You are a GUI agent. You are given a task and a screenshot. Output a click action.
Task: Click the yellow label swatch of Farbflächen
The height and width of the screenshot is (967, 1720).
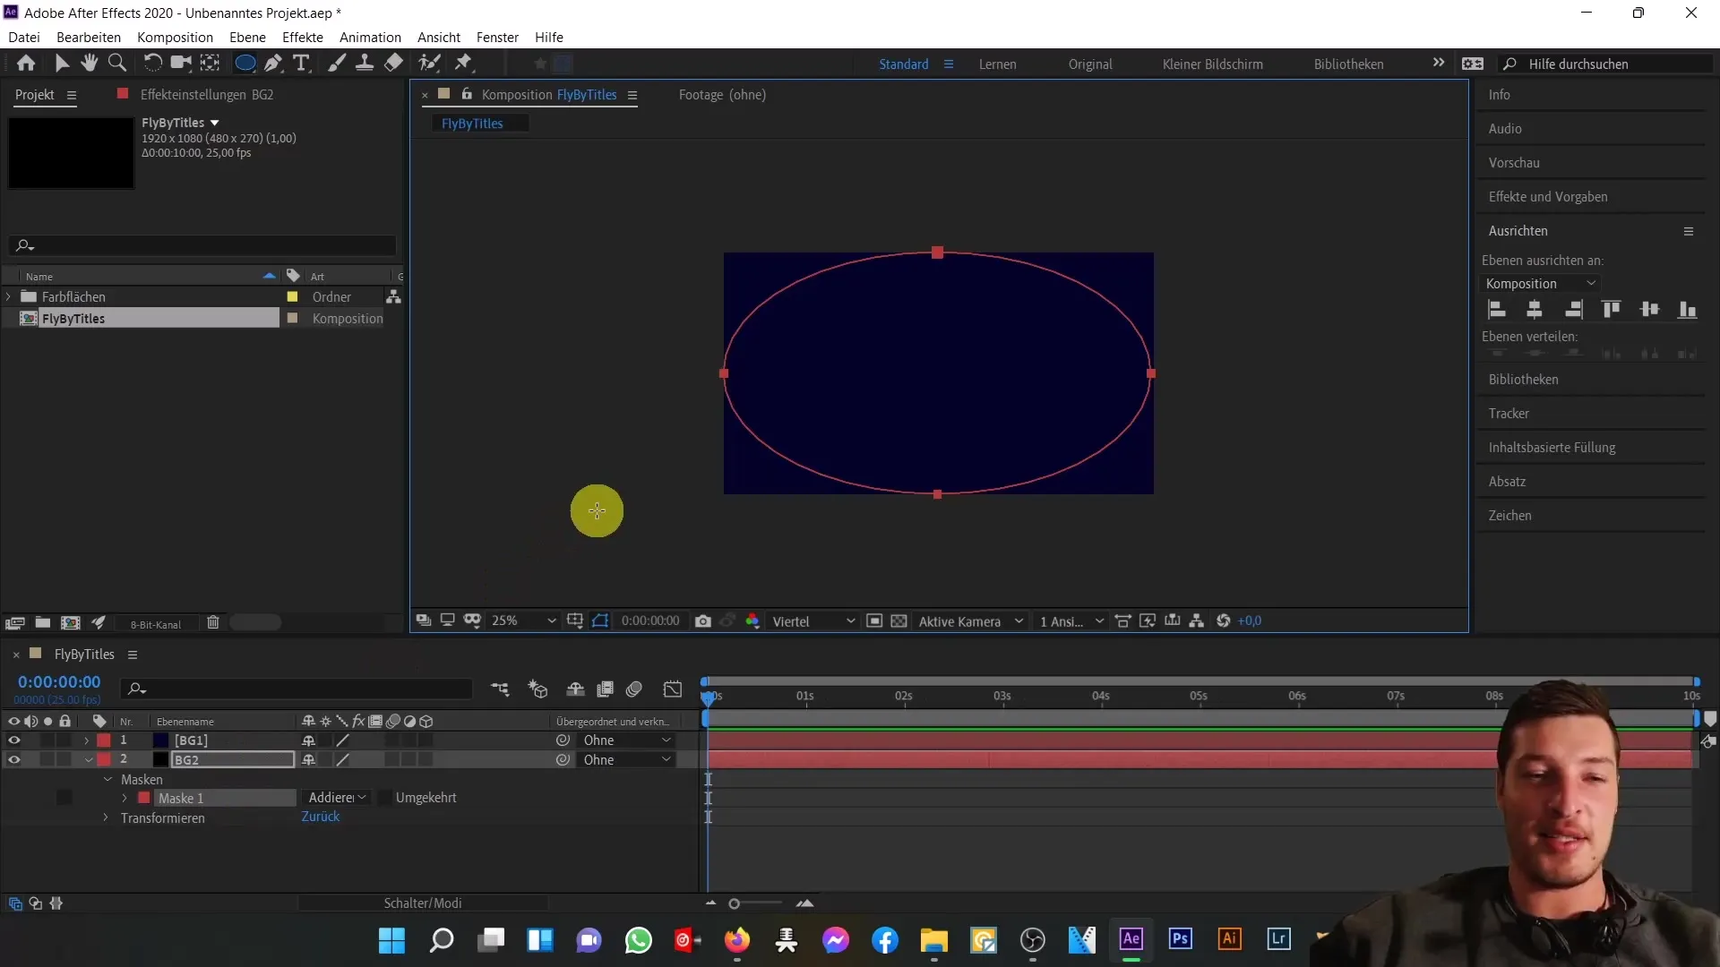pyautogui.click(x=292, y=296)
